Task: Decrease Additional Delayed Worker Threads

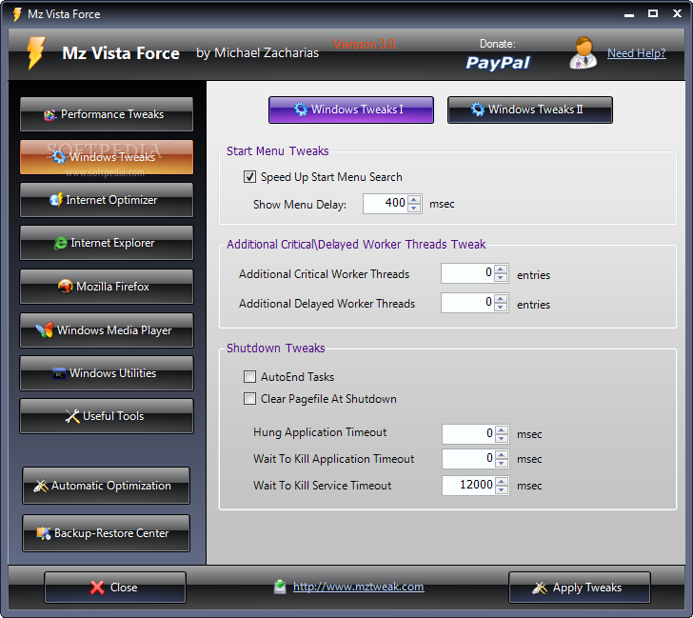Action: [501, 308]
